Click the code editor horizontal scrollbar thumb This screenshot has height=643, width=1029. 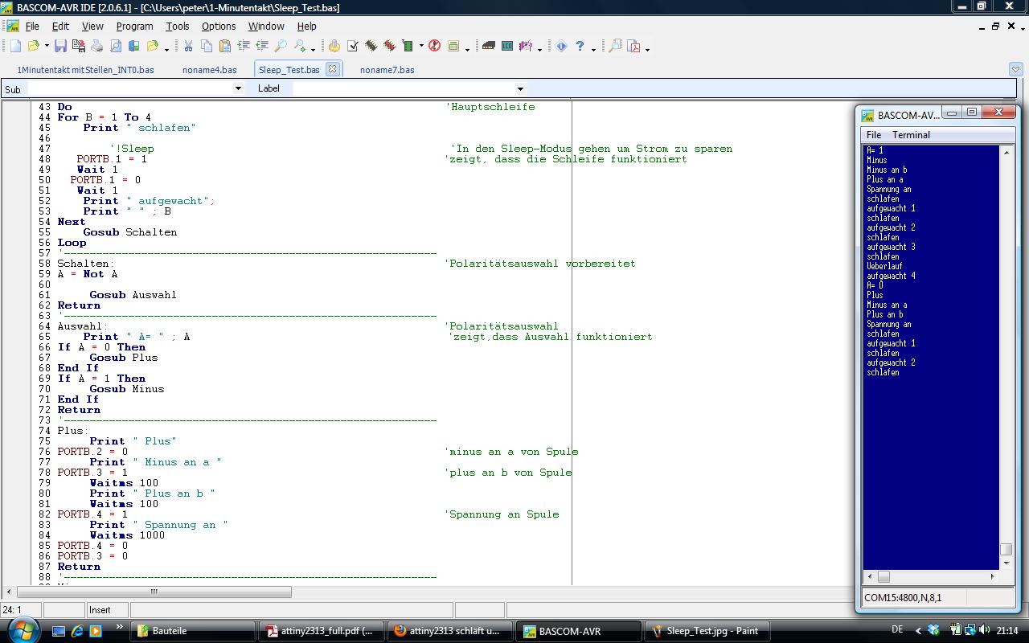tap(154, 592)
